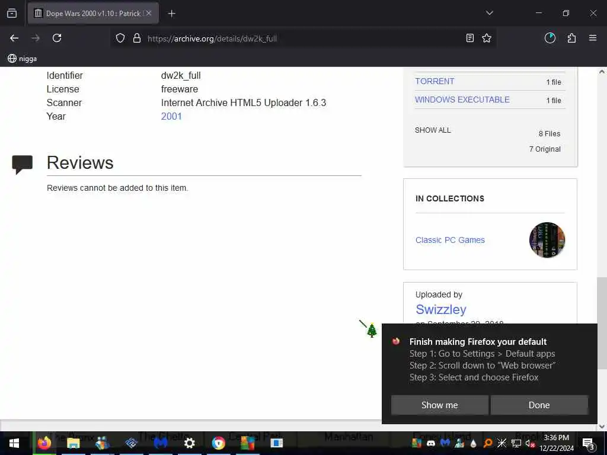607x455 pixels.
Task: Click the vertical page scrollbar thumb
Action: coord(601,323)
